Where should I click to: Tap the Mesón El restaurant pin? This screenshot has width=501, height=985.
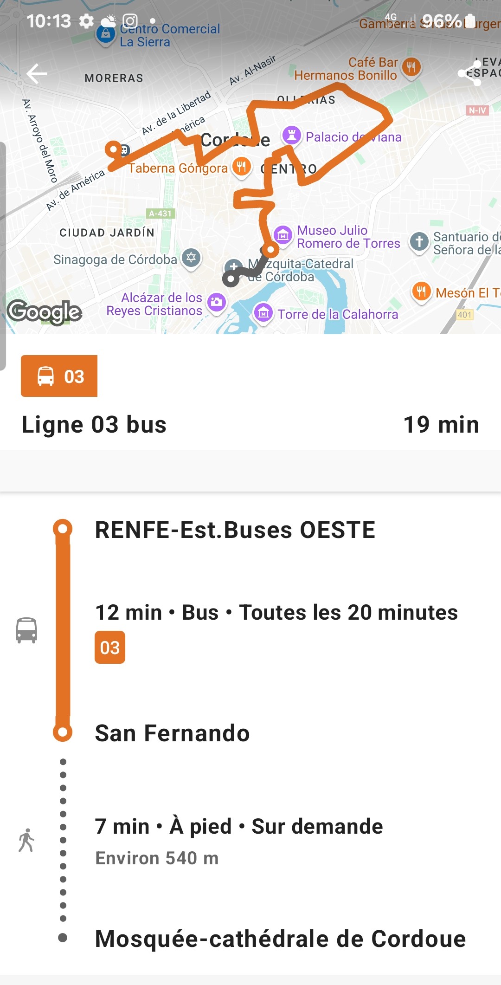(421, 292)
